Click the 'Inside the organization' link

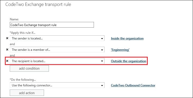(x=127, y=38)
